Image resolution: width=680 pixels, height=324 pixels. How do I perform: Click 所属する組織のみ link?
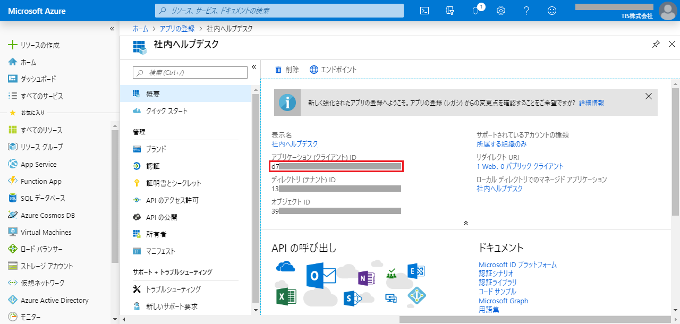tap(501, 144)
